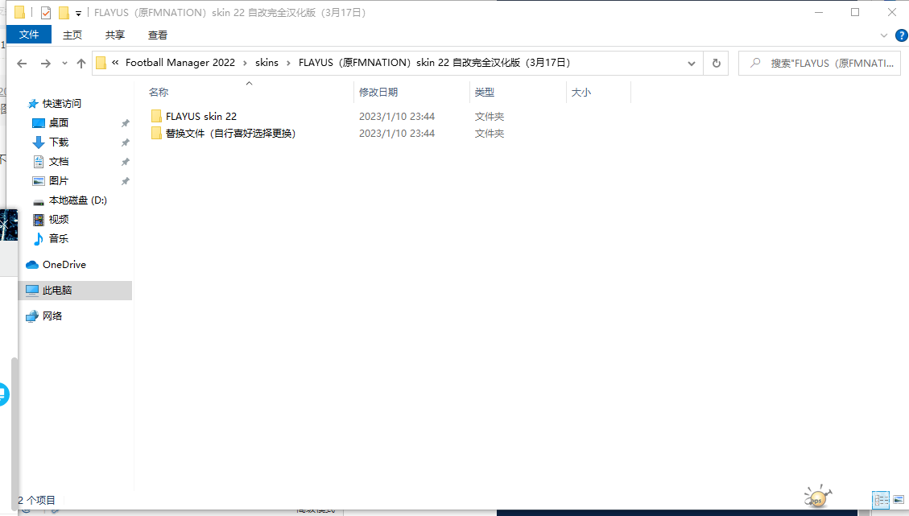This screenshot has height=516, width=909.
Task: Unpin 桌面 using its pin icon
Action: pyautogui.click(x=126, y=123)
